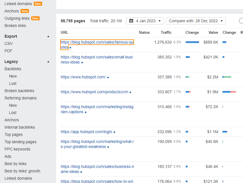243x183 pixels.
Task: Open PPC keywords report
Action: tap(17, 149)
